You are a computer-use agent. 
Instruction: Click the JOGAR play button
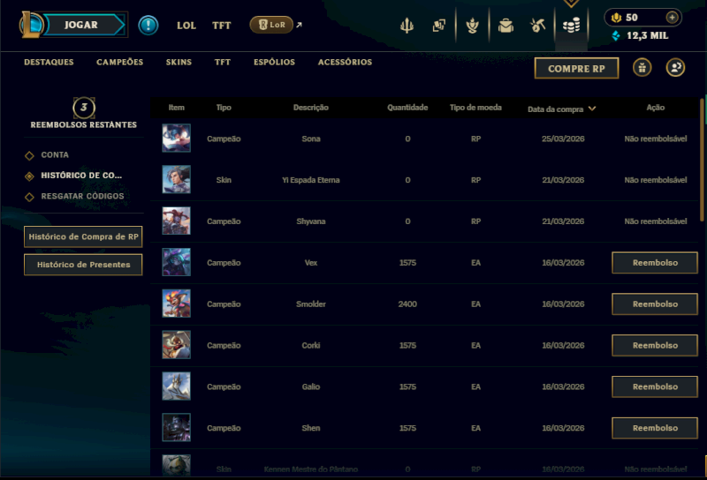(x=84, y=25)
